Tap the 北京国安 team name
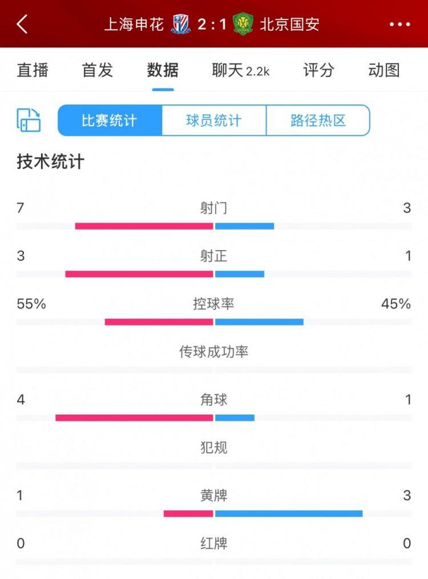This screenshot has height=579, width=428. [289, 24]
